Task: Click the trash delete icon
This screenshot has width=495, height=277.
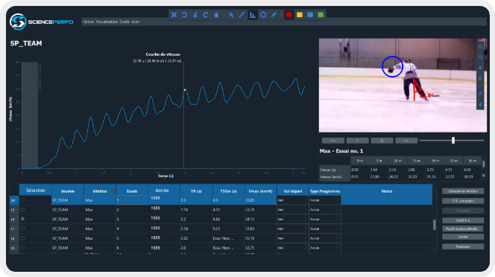Action: tap(216, 15)
